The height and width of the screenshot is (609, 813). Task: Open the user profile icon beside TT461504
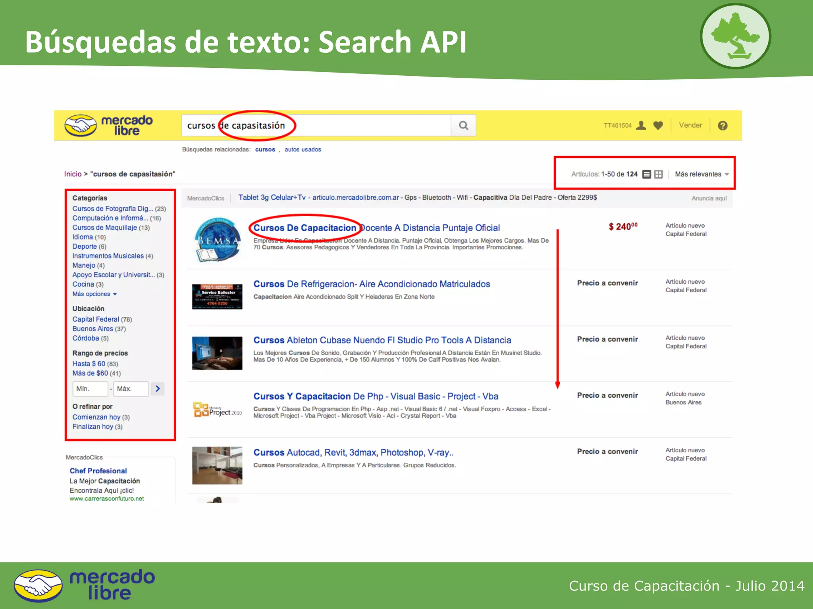pyautogui.click(x=641, y=125)
